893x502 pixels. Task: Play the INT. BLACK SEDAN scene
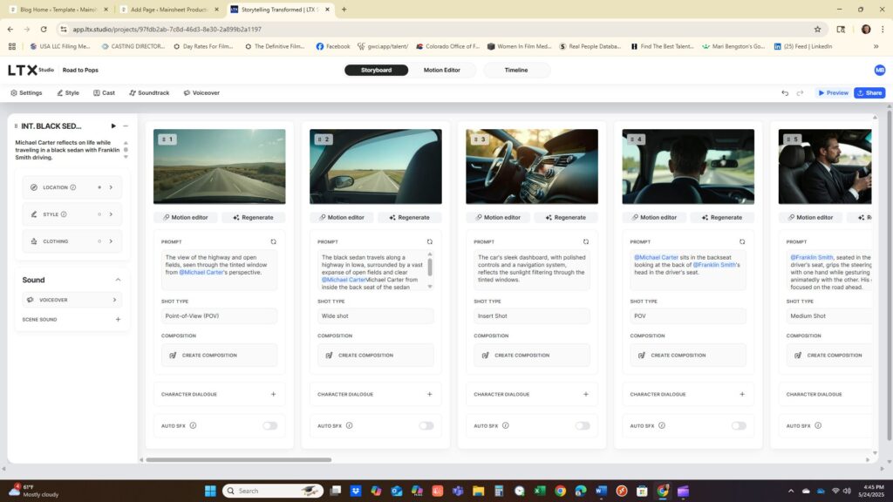click(113, 125)
